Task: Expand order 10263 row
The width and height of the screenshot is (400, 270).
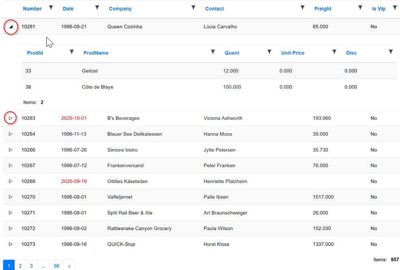Action: (x=11, y=118)
